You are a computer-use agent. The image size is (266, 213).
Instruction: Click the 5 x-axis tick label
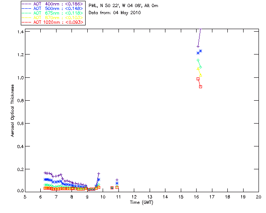pos(25,197)
